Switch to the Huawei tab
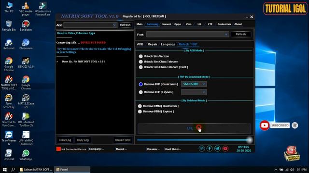 point(166,24)
